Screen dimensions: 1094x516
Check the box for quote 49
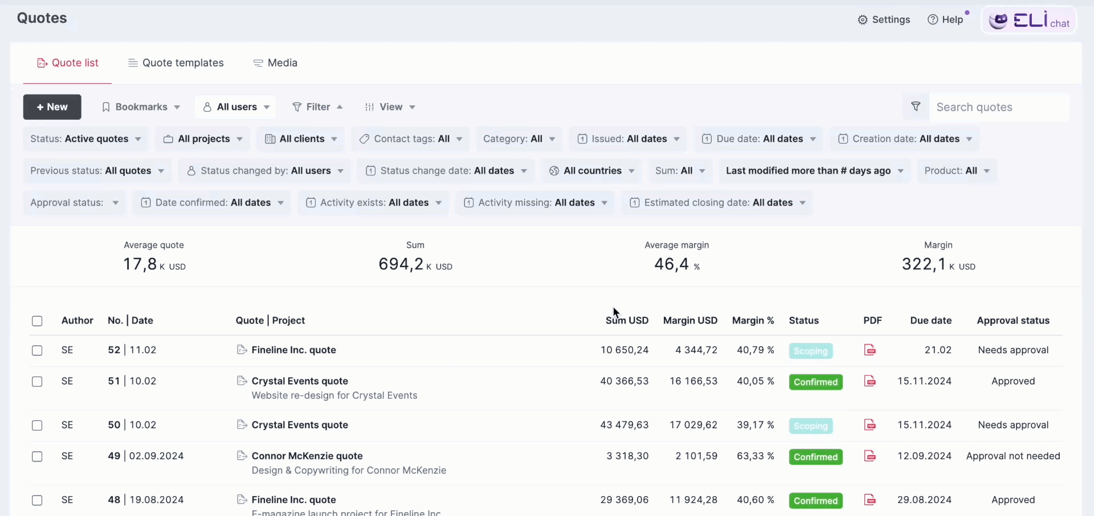(37, 457)
